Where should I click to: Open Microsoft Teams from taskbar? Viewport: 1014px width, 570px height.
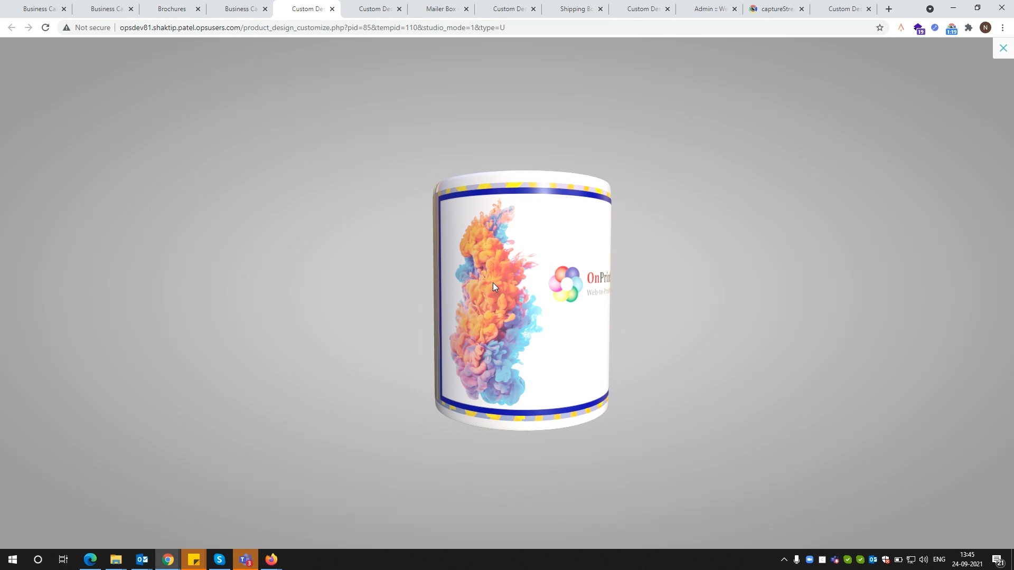click(x=245, y=559)
